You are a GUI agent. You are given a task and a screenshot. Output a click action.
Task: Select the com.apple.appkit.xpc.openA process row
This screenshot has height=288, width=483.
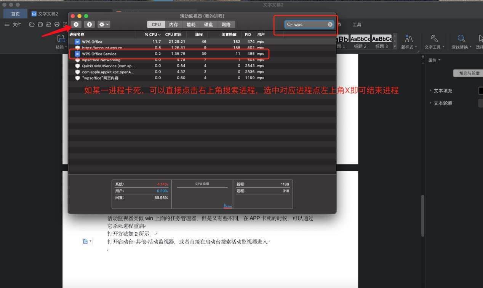[202, 72]
